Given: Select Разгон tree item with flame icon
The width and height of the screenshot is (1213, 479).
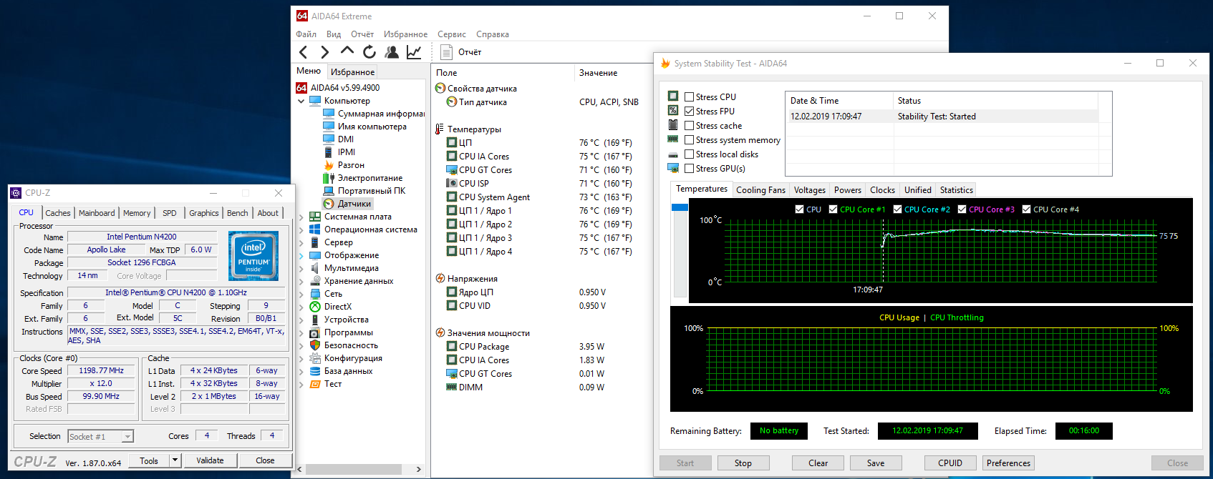Looking at the screenshot, I should (344, 165).
